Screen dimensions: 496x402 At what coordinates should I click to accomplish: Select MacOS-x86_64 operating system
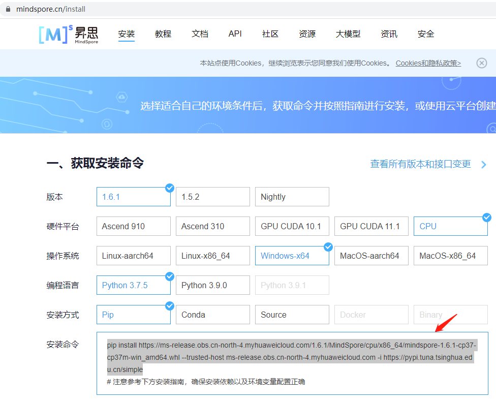click(x=451, y=256)
